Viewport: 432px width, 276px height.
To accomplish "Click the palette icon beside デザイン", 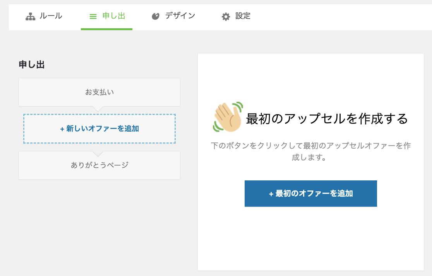I will (156, 17).
